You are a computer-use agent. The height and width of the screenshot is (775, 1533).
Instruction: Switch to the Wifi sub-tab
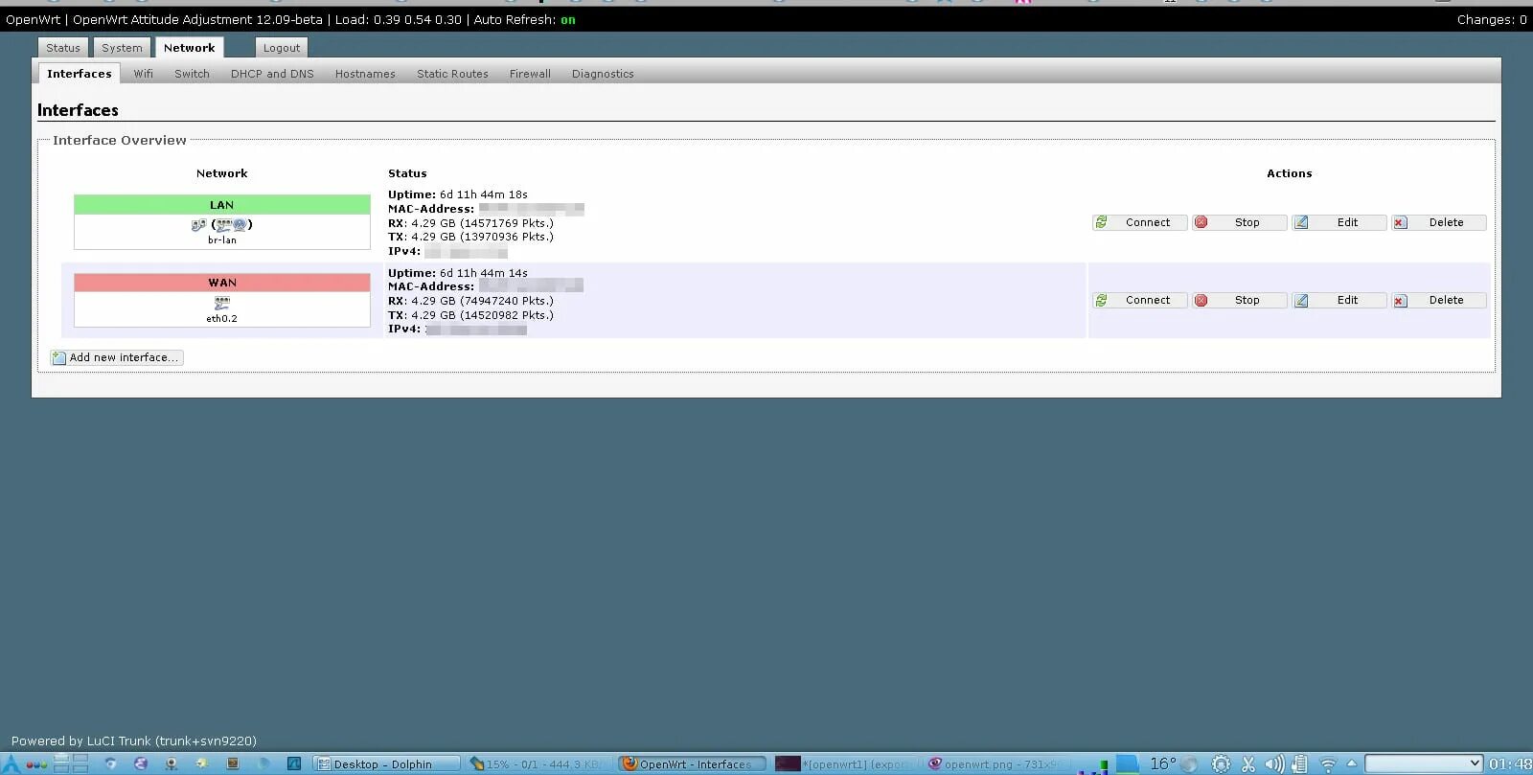click(144, 74)
